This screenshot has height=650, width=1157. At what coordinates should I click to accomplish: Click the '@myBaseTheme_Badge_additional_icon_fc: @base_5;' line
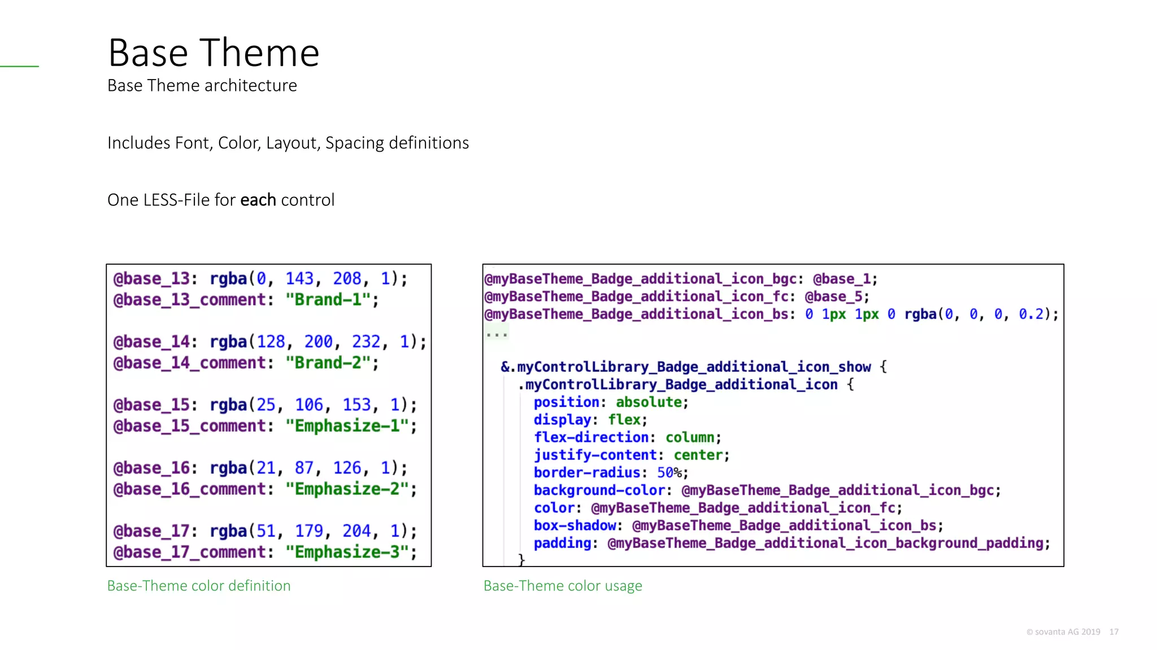tap(677, 297)
